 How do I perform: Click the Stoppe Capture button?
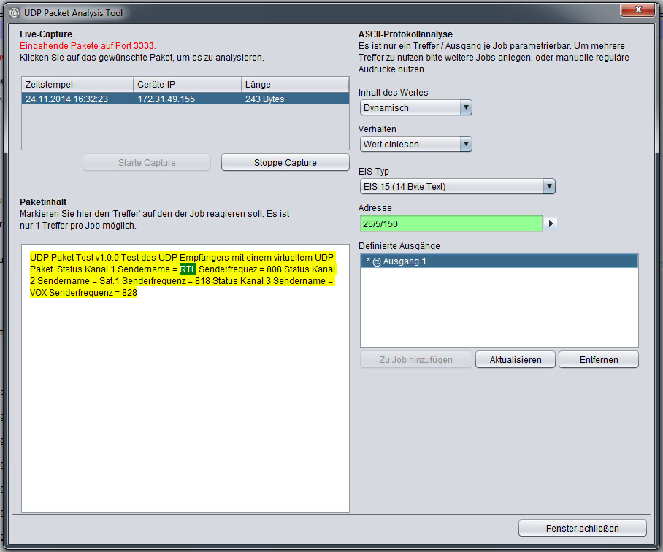pos(285,163)
